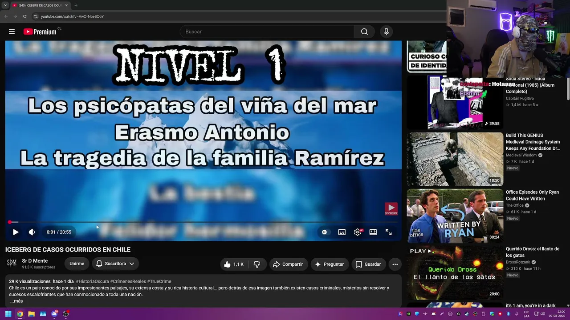The image size is (570, 320).
Task: Expand the description with ...más
Action: tap(16, 301)
